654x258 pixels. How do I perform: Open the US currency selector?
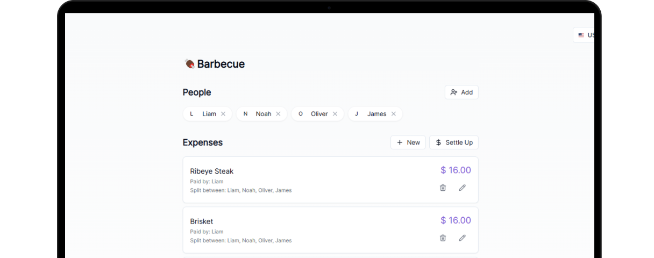pyautogui.click(x=585, y=35)
